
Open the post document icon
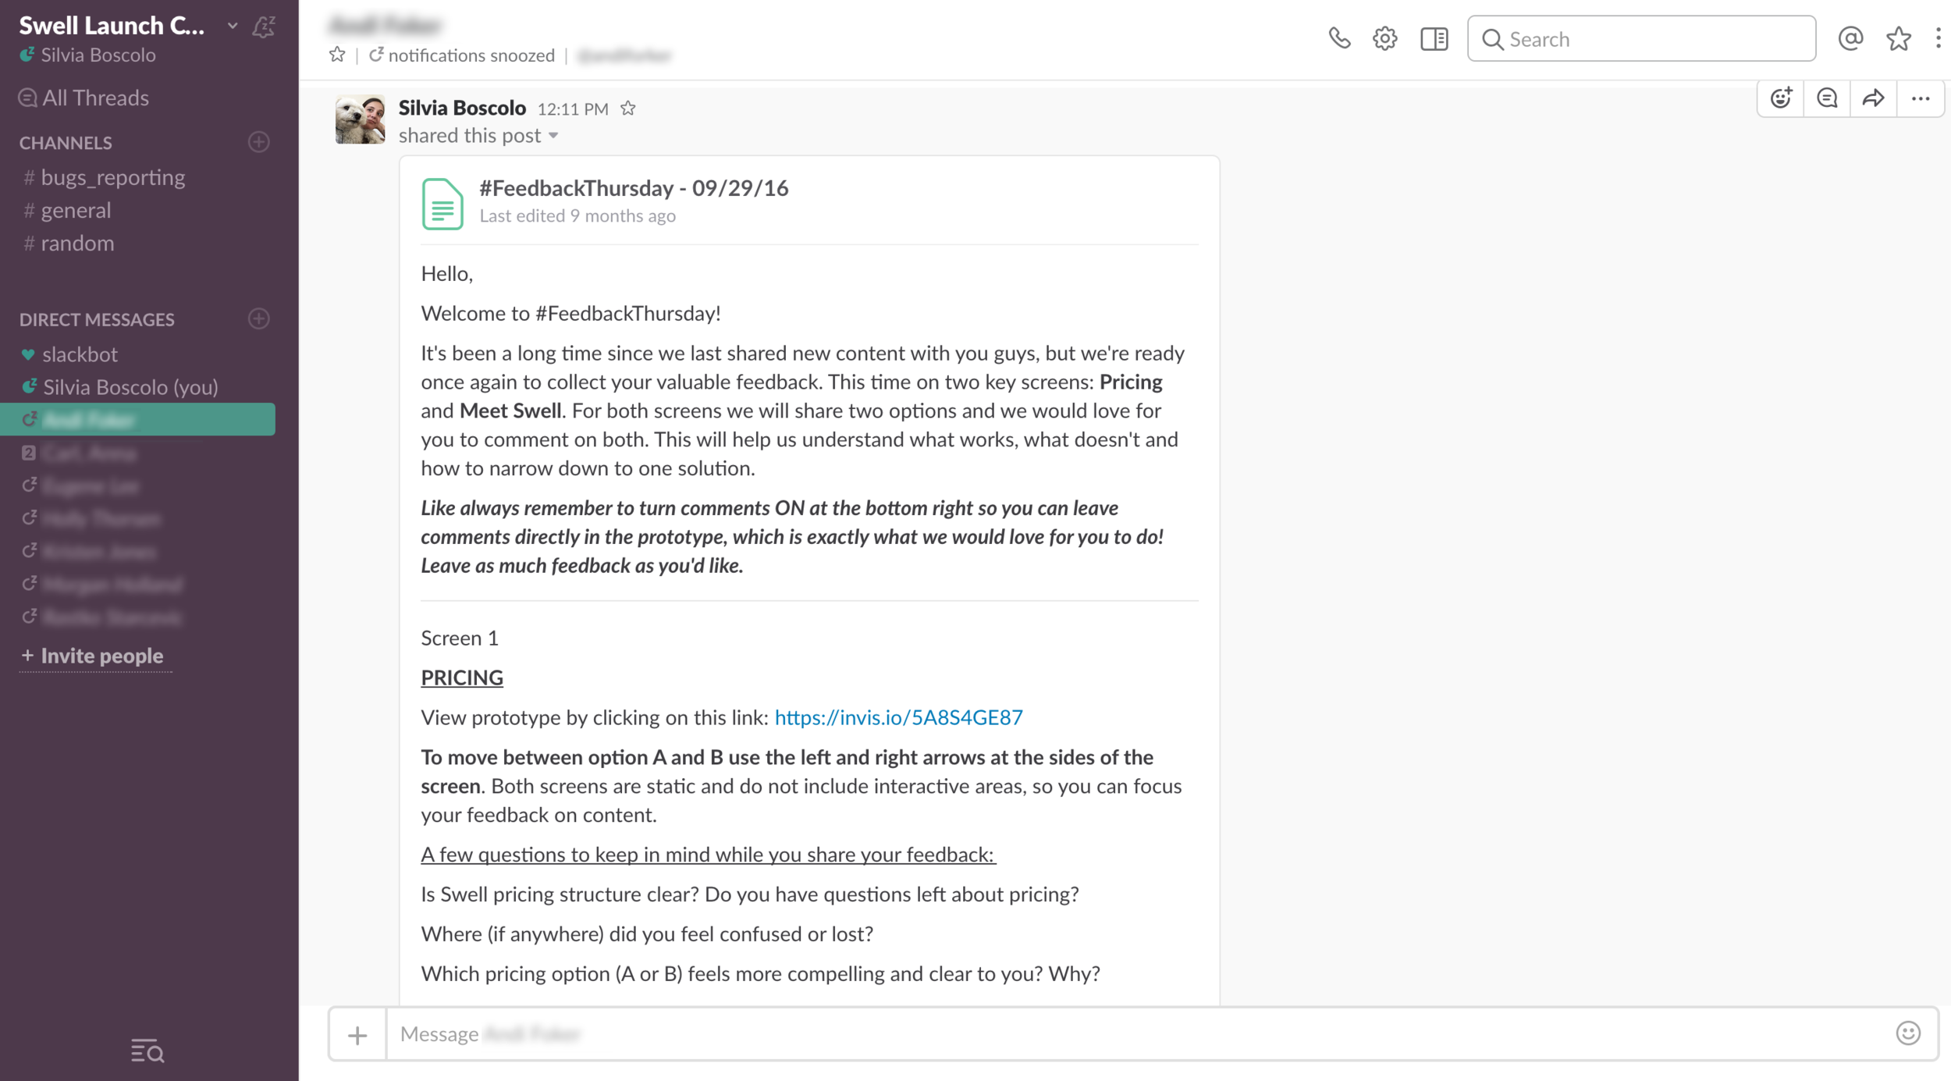[x=442, y=204]
